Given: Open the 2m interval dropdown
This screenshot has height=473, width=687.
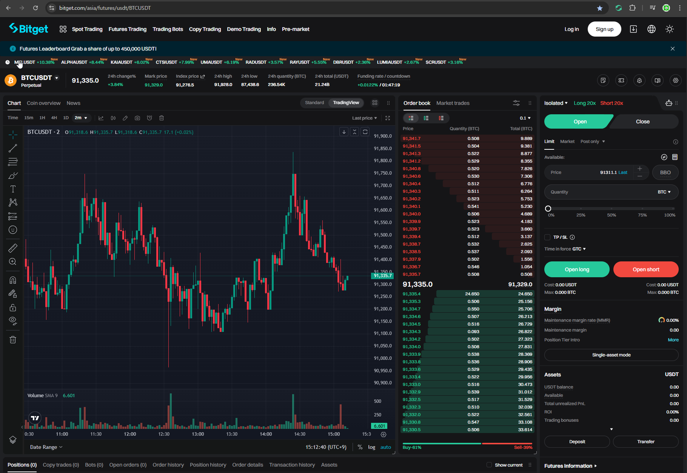Looking at the screenshot, I should 81,118.
